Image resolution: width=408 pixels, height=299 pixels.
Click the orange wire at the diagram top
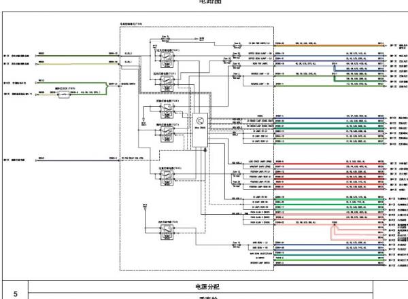pos(329,46)
